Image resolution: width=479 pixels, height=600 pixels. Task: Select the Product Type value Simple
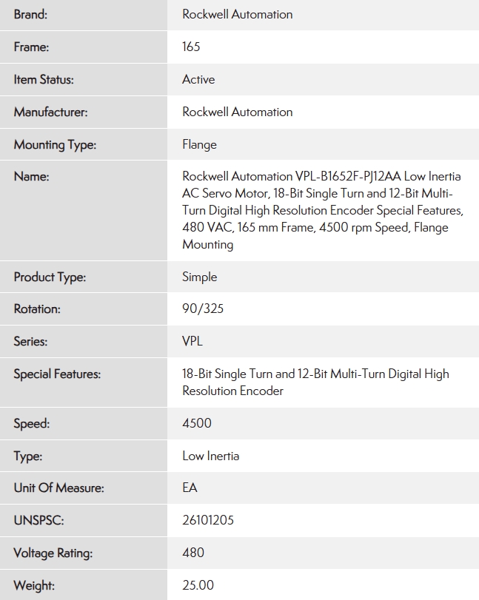pyautogui.click(x=199, y=277)
